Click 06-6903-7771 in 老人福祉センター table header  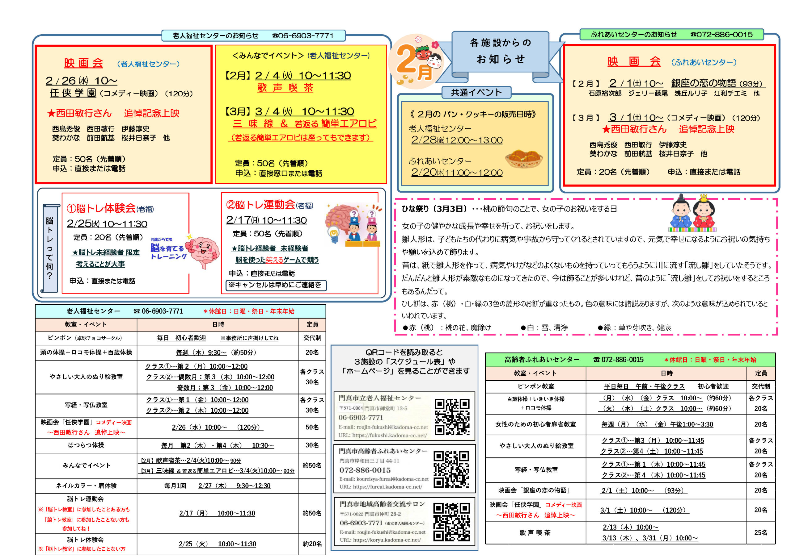(162, 311)
